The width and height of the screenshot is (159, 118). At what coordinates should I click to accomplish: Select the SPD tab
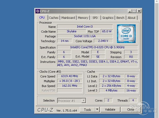point(95,18)
